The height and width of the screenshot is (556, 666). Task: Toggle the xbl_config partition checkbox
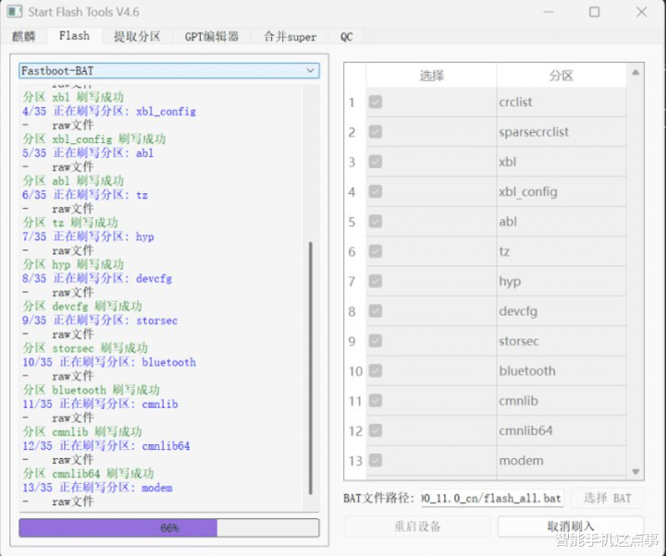[376, 191]
